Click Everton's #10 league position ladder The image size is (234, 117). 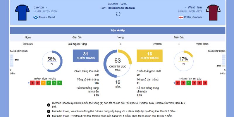[12, 60]
